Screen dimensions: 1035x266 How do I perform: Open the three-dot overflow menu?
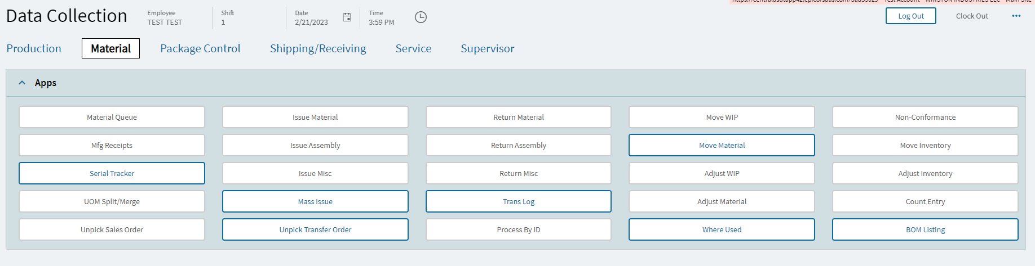click(x=1016, y=16)
